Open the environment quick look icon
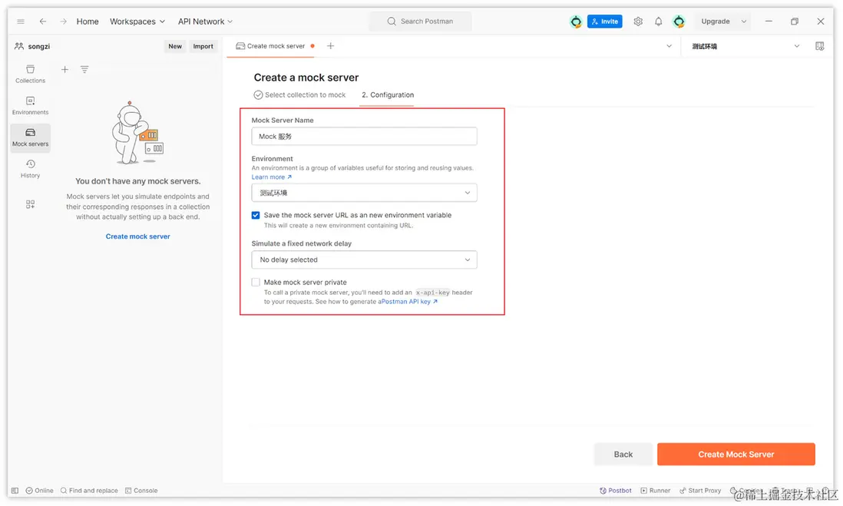The image size is (843, 506). (x=819, y=46)
